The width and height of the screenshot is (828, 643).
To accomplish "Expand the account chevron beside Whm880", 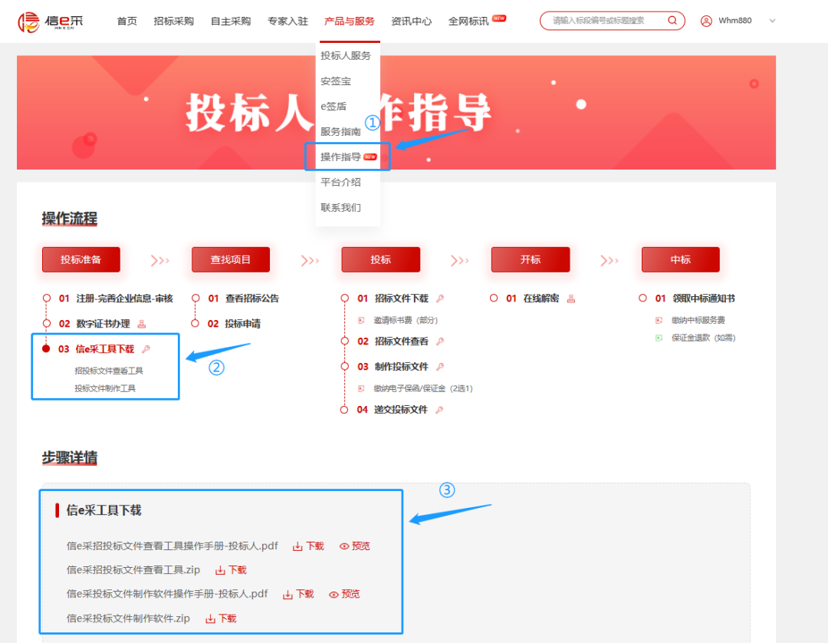I will [772, 21].
